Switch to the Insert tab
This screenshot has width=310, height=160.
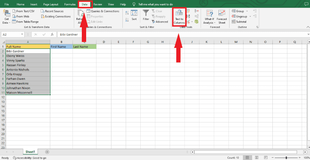pyautogui.click(x=34, y=4)
